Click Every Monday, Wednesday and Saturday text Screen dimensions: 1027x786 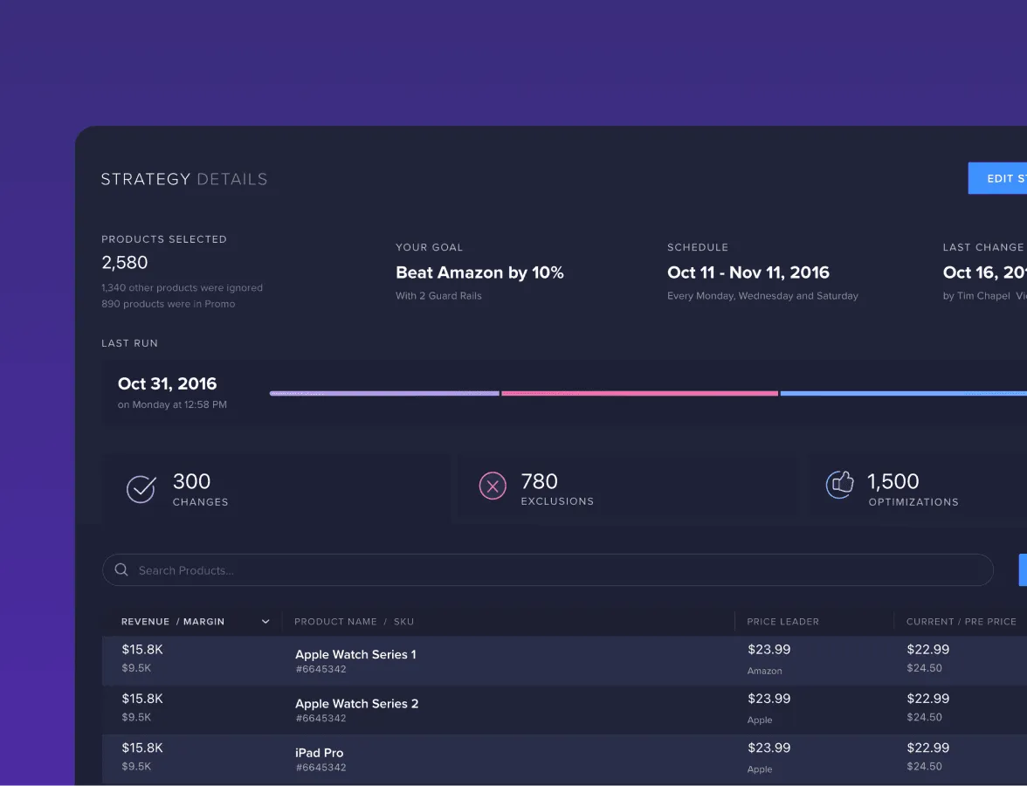pos(762,296)
